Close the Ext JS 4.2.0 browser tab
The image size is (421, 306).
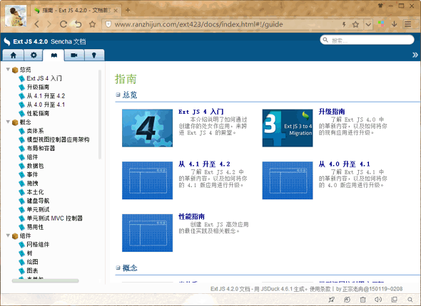116,11
